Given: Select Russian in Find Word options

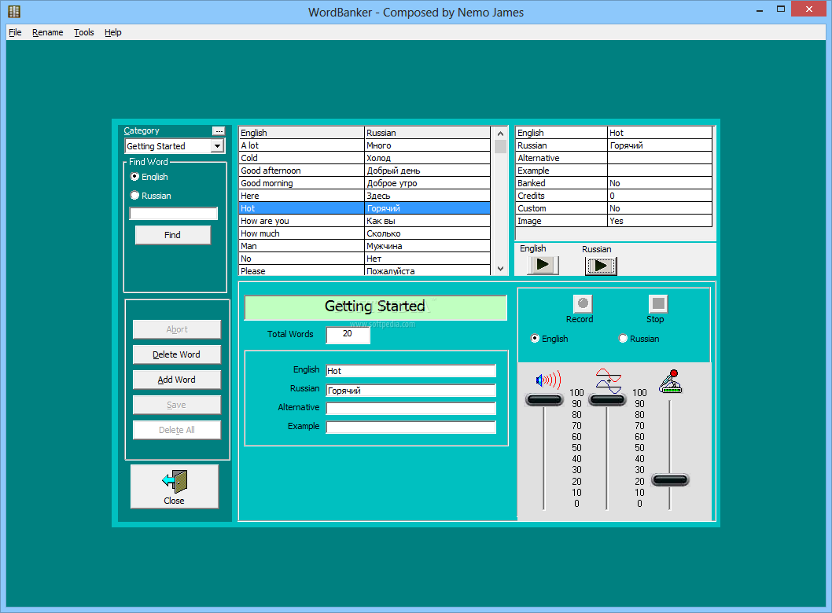Looking at the screenshot, I should [x=151, y=196].
